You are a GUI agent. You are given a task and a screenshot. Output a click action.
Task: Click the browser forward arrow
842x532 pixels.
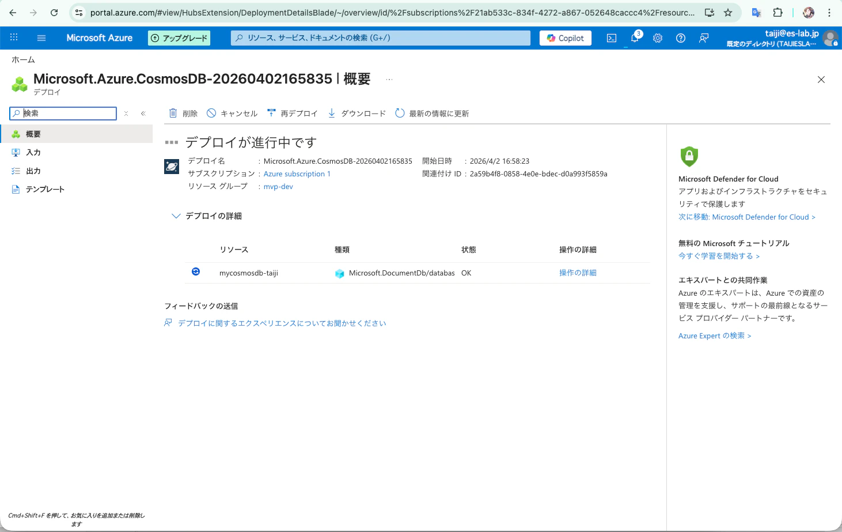33,13
